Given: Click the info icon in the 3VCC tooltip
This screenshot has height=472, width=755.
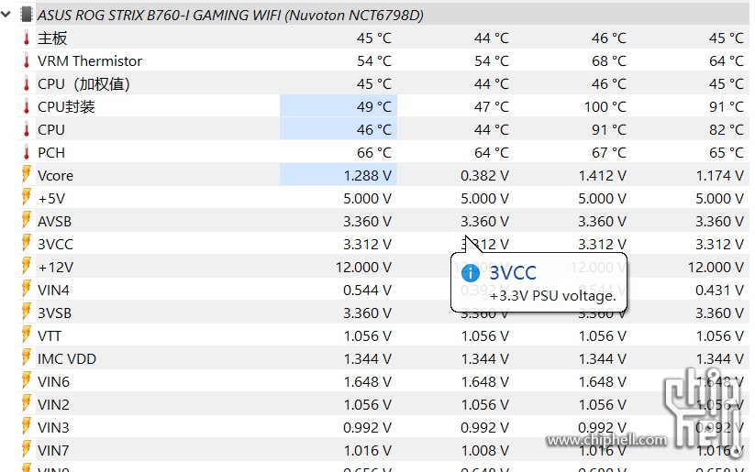Looking at the screenshot, I should (471, 273).
